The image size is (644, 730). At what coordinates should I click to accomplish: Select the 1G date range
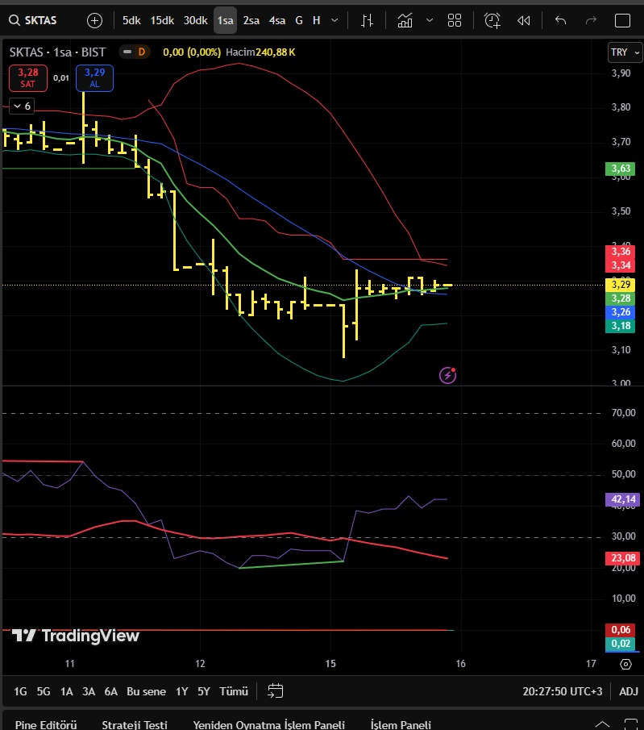20,691
